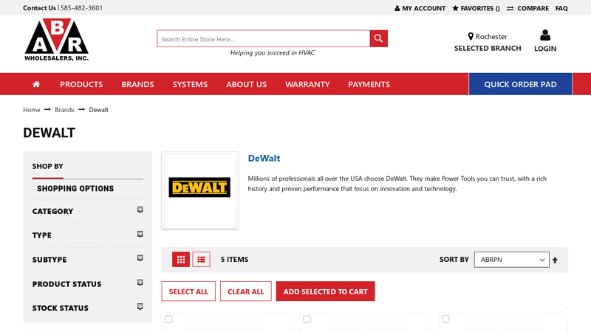This screenshot has width=591, height=332.
Task: Open the Compare page
Action: [x=527, y=8]
